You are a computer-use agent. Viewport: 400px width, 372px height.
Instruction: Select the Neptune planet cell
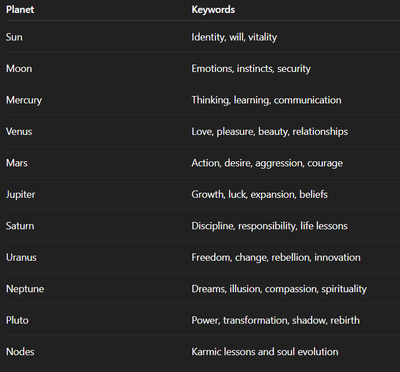pyautogui.click(x=25, y=289)
